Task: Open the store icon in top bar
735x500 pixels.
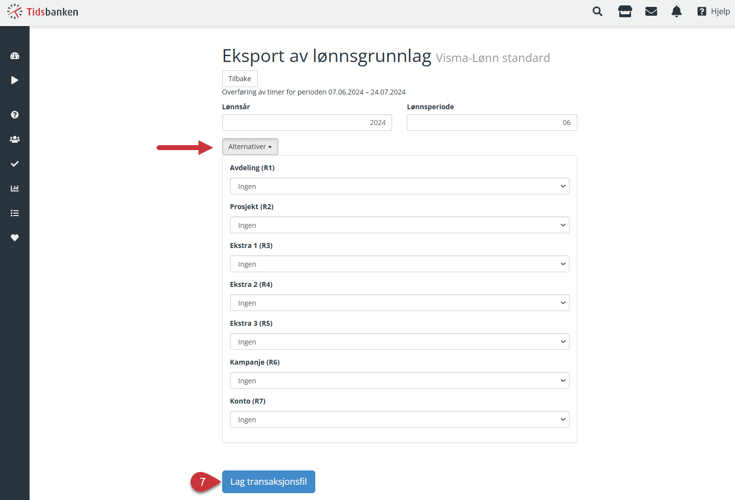Action: click(625, 11)
